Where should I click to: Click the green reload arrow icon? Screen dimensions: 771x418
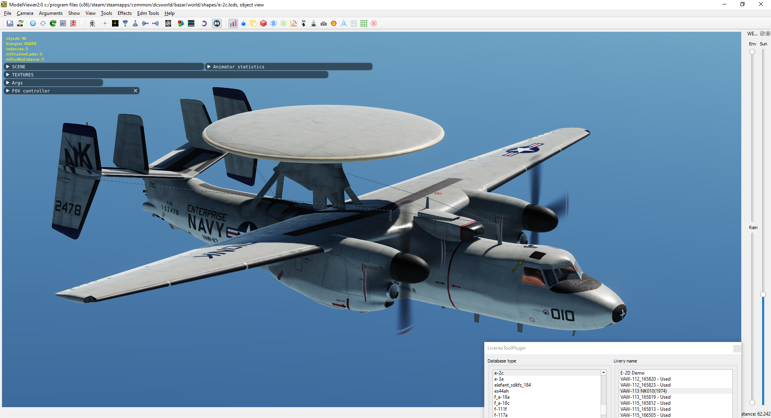53,23
